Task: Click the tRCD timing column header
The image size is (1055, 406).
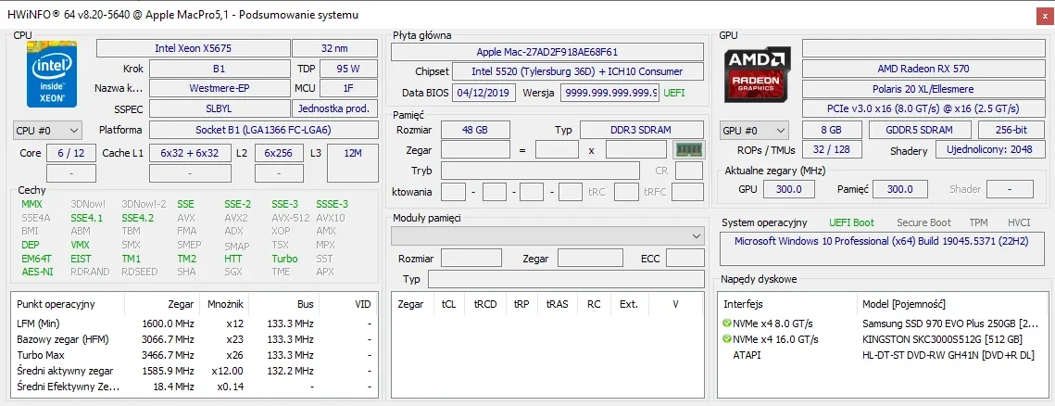Action: (x=484, y=304)
